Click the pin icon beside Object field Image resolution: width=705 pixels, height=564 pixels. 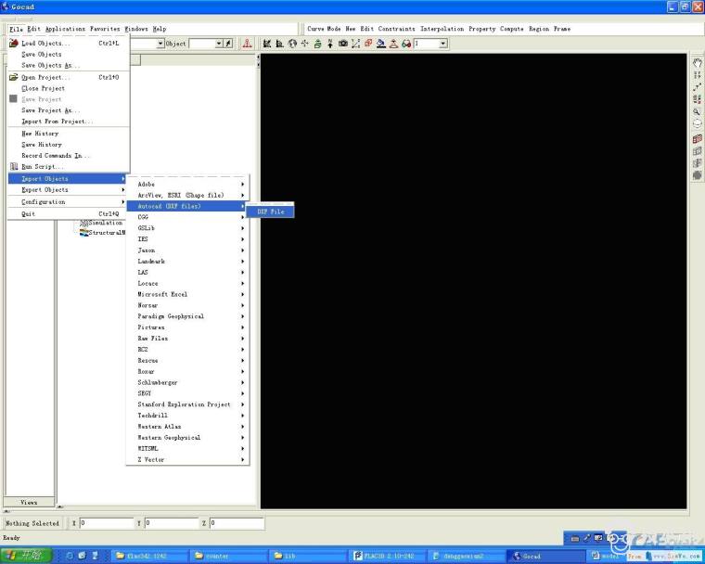[228, 44]
